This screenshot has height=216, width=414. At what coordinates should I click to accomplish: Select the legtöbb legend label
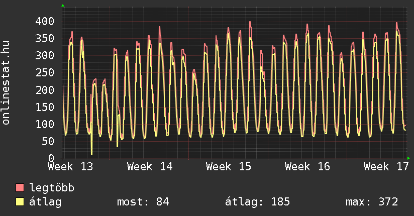click(52, 188)
